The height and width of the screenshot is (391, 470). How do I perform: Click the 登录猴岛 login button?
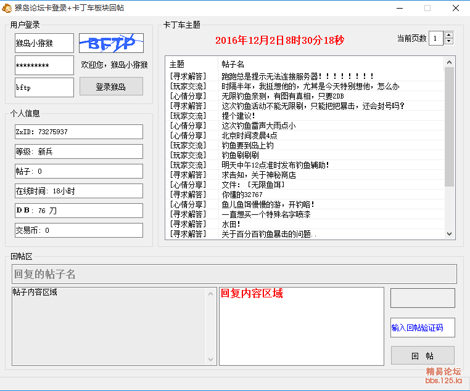point(111,87)
